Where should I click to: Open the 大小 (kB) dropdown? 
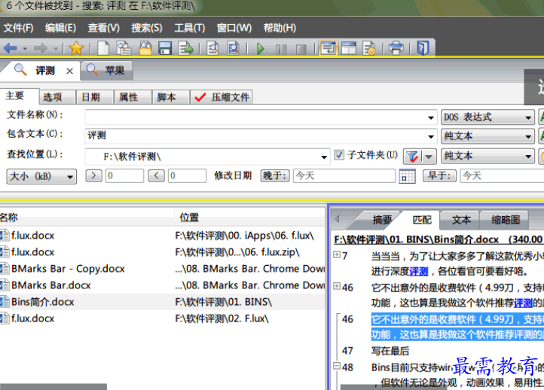[41, 175]
